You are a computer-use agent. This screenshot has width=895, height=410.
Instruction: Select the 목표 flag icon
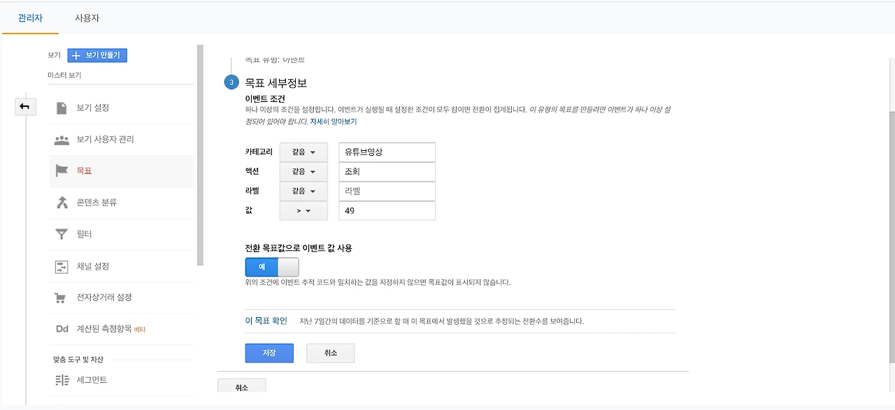click(x=62, y=170)
